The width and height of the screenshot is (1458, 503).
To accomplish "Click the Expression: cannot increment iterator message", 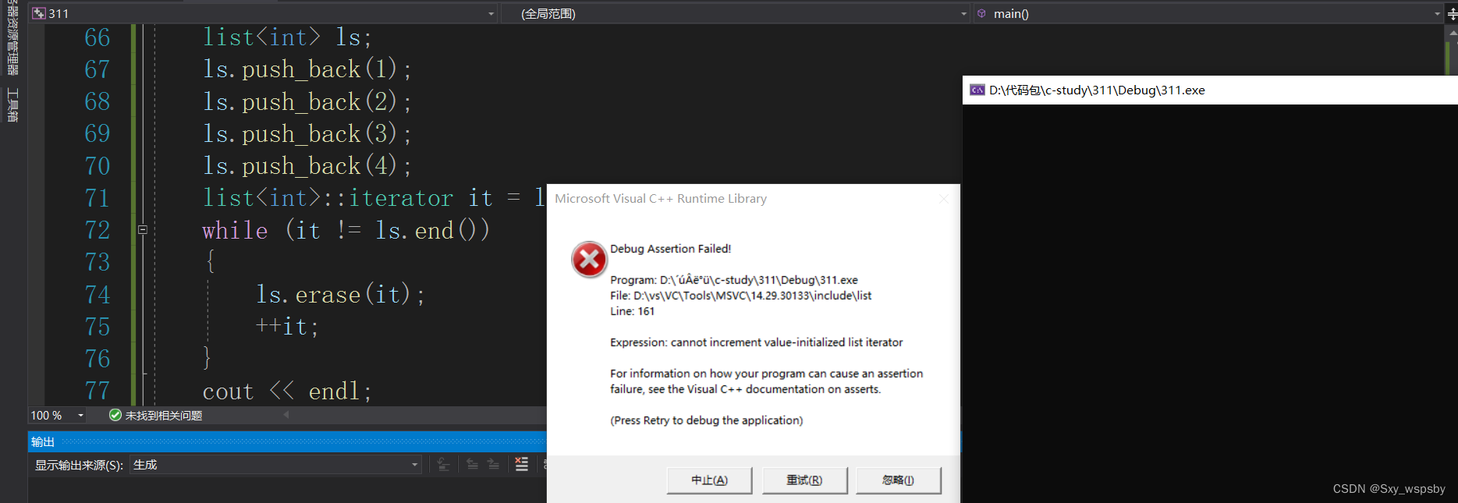I will click(756, 342).
